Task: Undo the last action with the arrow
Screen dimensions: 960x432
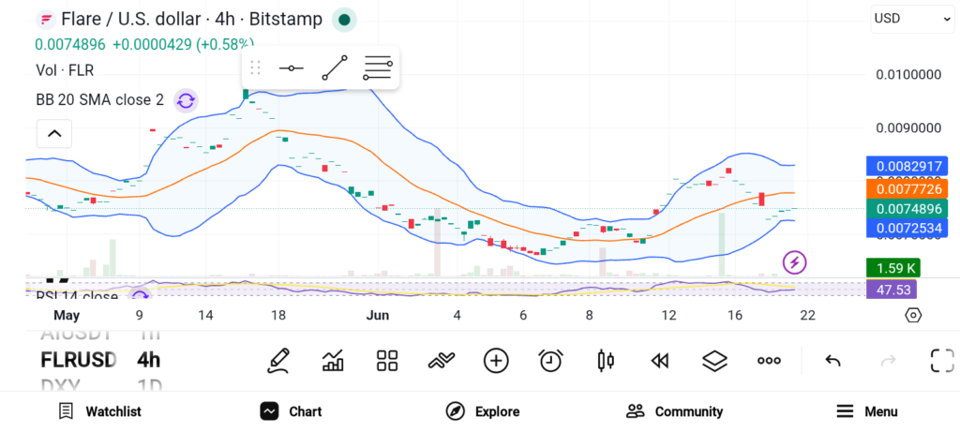Action: [x=832, y=361]
